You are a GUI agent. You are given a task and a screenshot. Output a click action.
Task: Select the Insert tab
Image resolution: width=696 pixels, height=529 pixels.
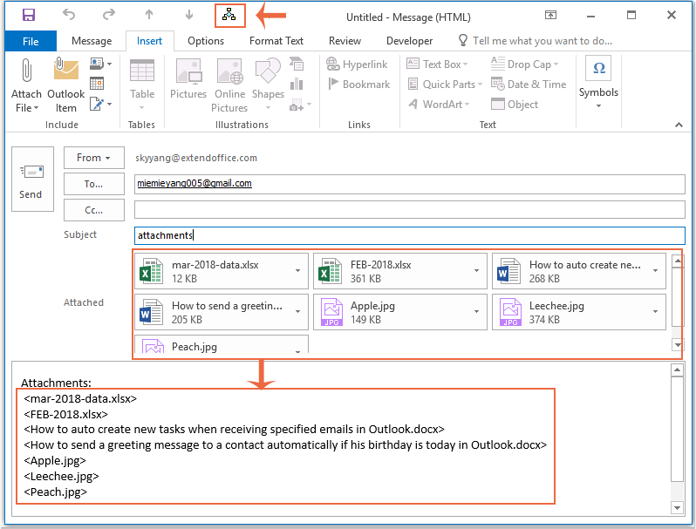(149, 41)
